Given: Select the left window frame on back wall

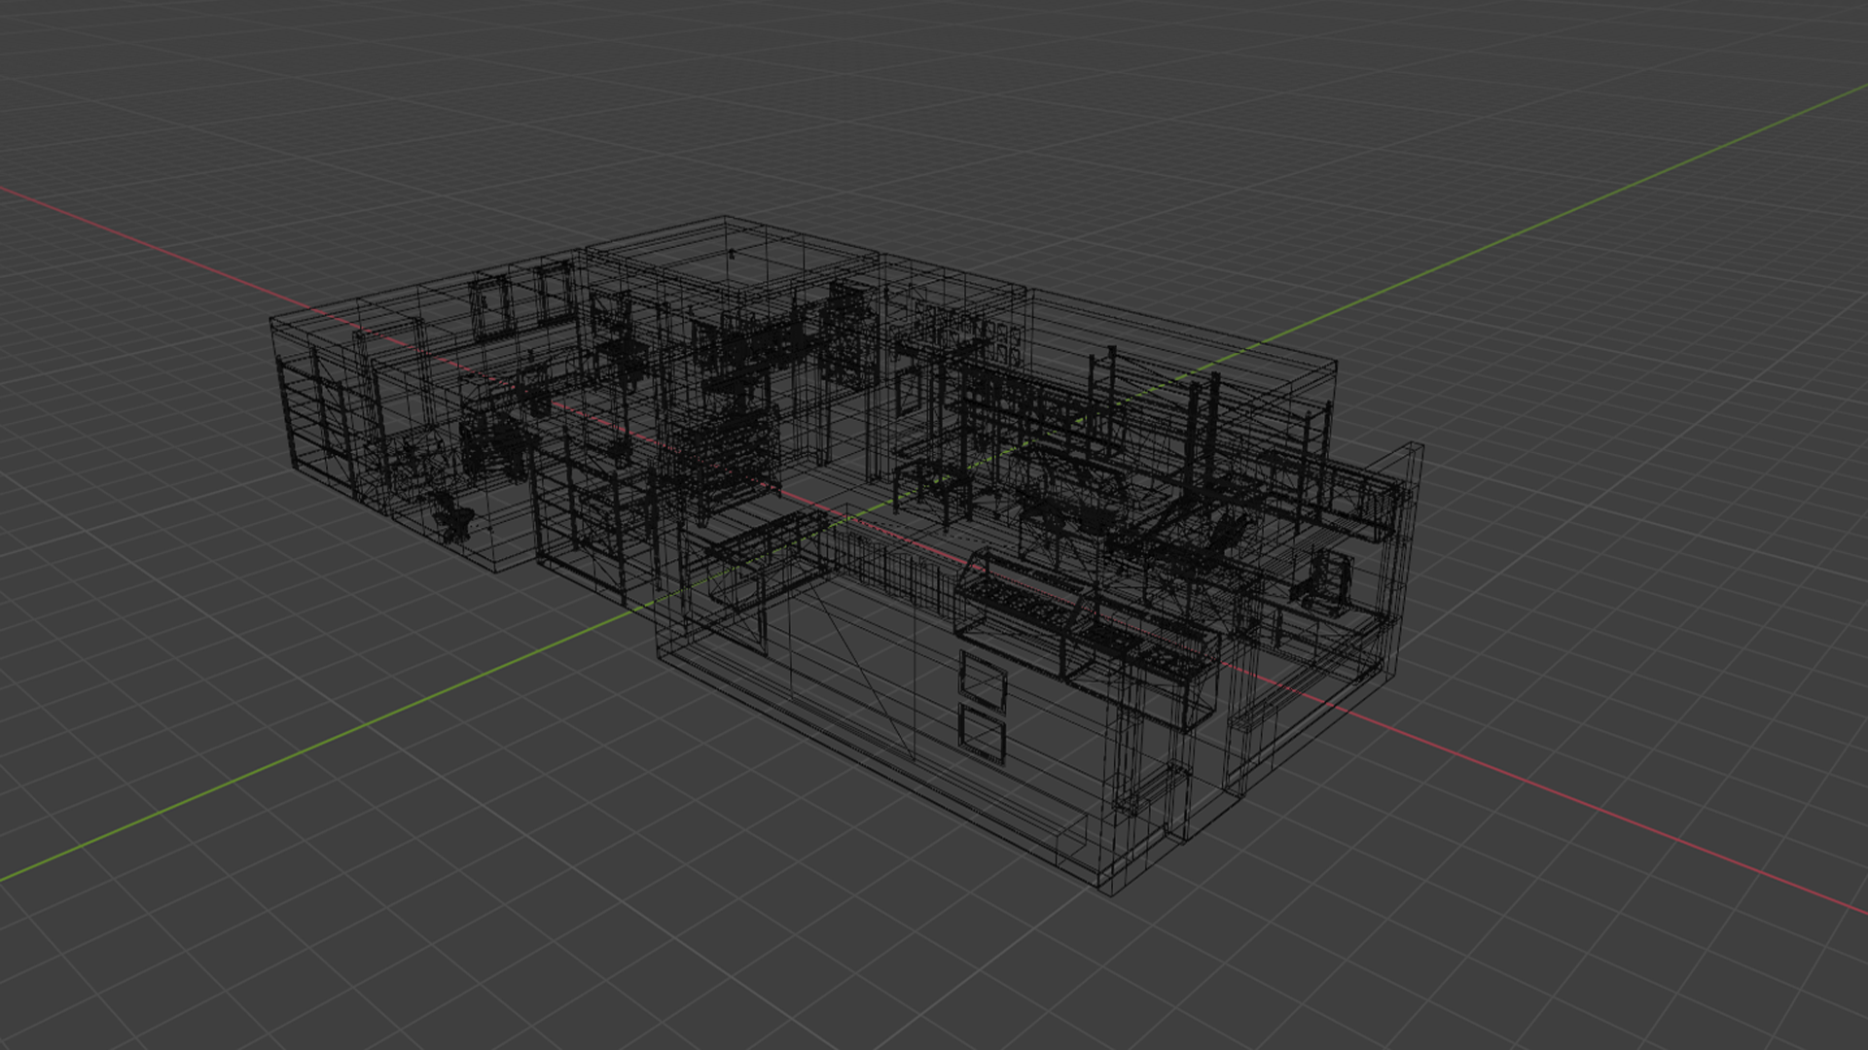Looking at the screenshot, I should click(x=490, y=307).
